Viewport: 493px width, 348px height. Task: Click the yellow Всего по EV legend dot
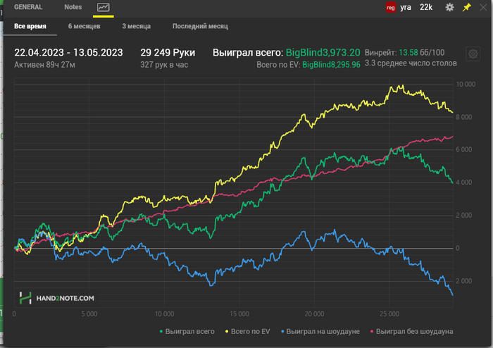point(227,332)
